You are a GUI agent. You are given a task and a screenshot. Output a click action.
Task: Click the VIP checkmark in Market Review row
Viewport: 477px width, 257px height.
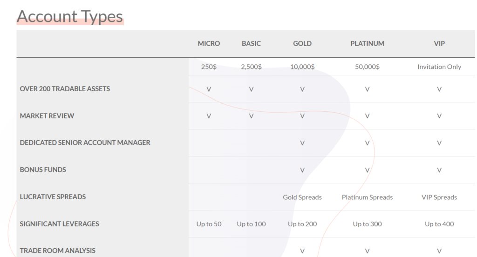tap(439, 116)
